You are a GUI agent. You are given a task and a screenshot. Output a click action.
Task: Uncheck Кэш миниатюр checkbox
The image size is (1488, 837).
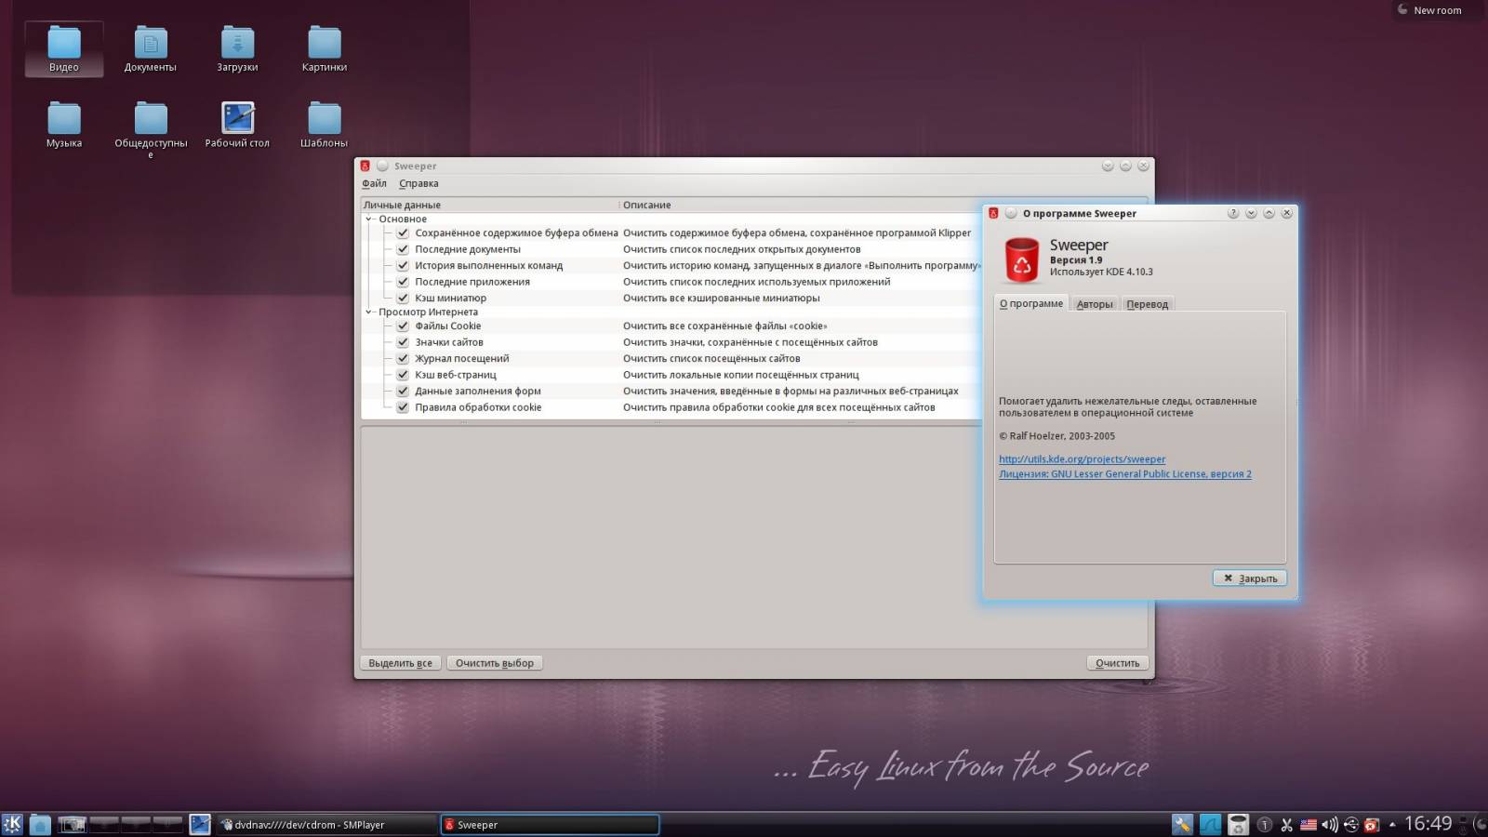click(x=403, y=299)
